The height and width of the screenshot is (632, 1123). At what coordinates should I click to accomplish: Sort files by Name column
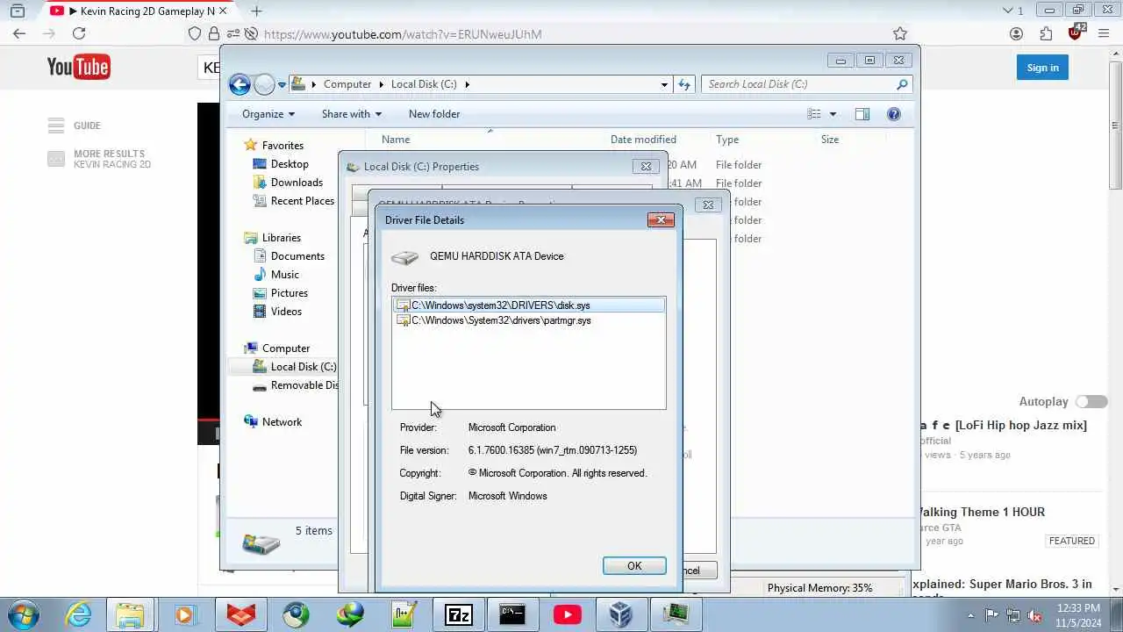pos(396,140)
